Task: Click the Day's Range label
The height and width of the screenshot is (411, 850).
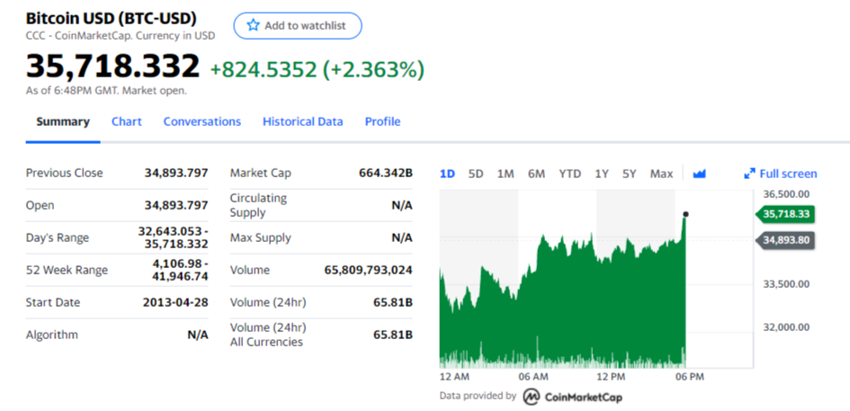Action: 58,238
